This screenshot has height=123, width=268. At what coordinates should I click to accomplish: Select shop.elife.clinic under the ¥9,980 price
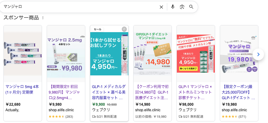[x=62, y=110]
